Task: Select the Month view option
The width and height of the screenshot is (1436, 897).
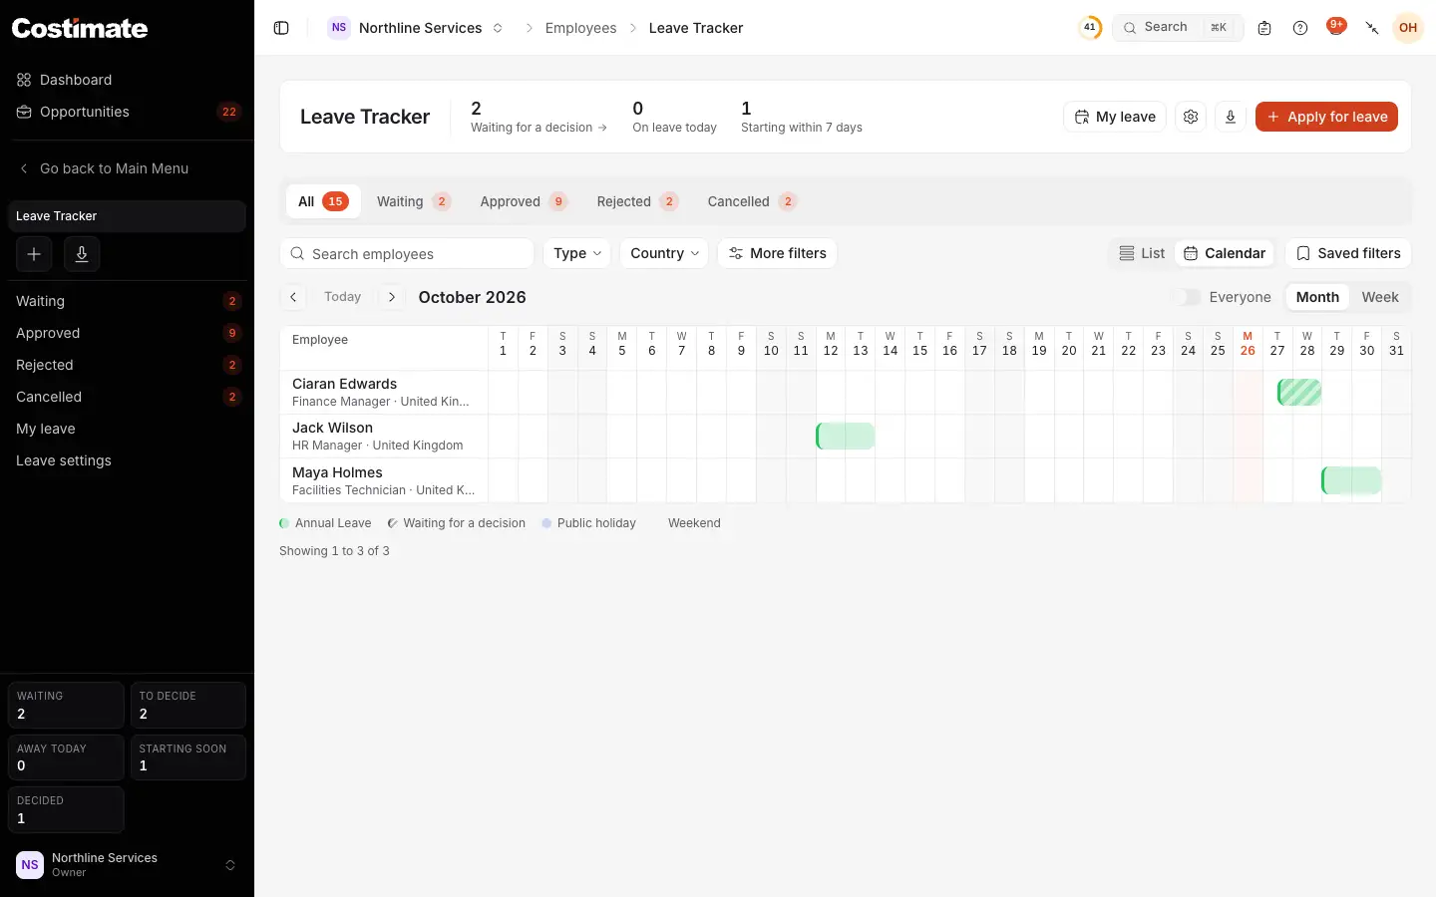Action: pyautogui.click(x=1317, y=297)
